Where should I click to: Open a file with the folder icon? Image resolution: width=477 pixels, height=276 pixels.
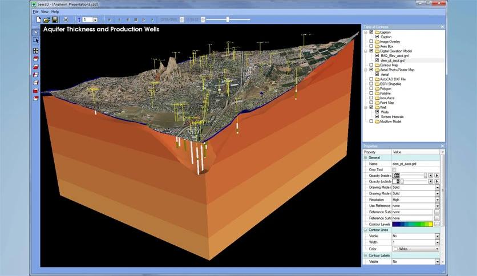[46, 20]
